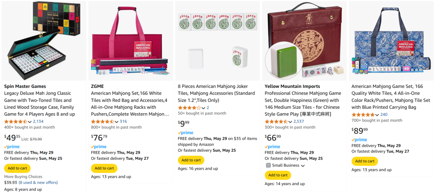Expand rating dropdown for ZGME set
This screenshot has width=434, height=195.
pyautogui.click(x=117, y=122)
